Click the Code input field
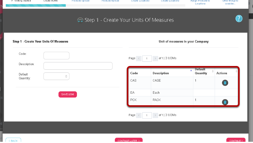 (x=57, y=55)
